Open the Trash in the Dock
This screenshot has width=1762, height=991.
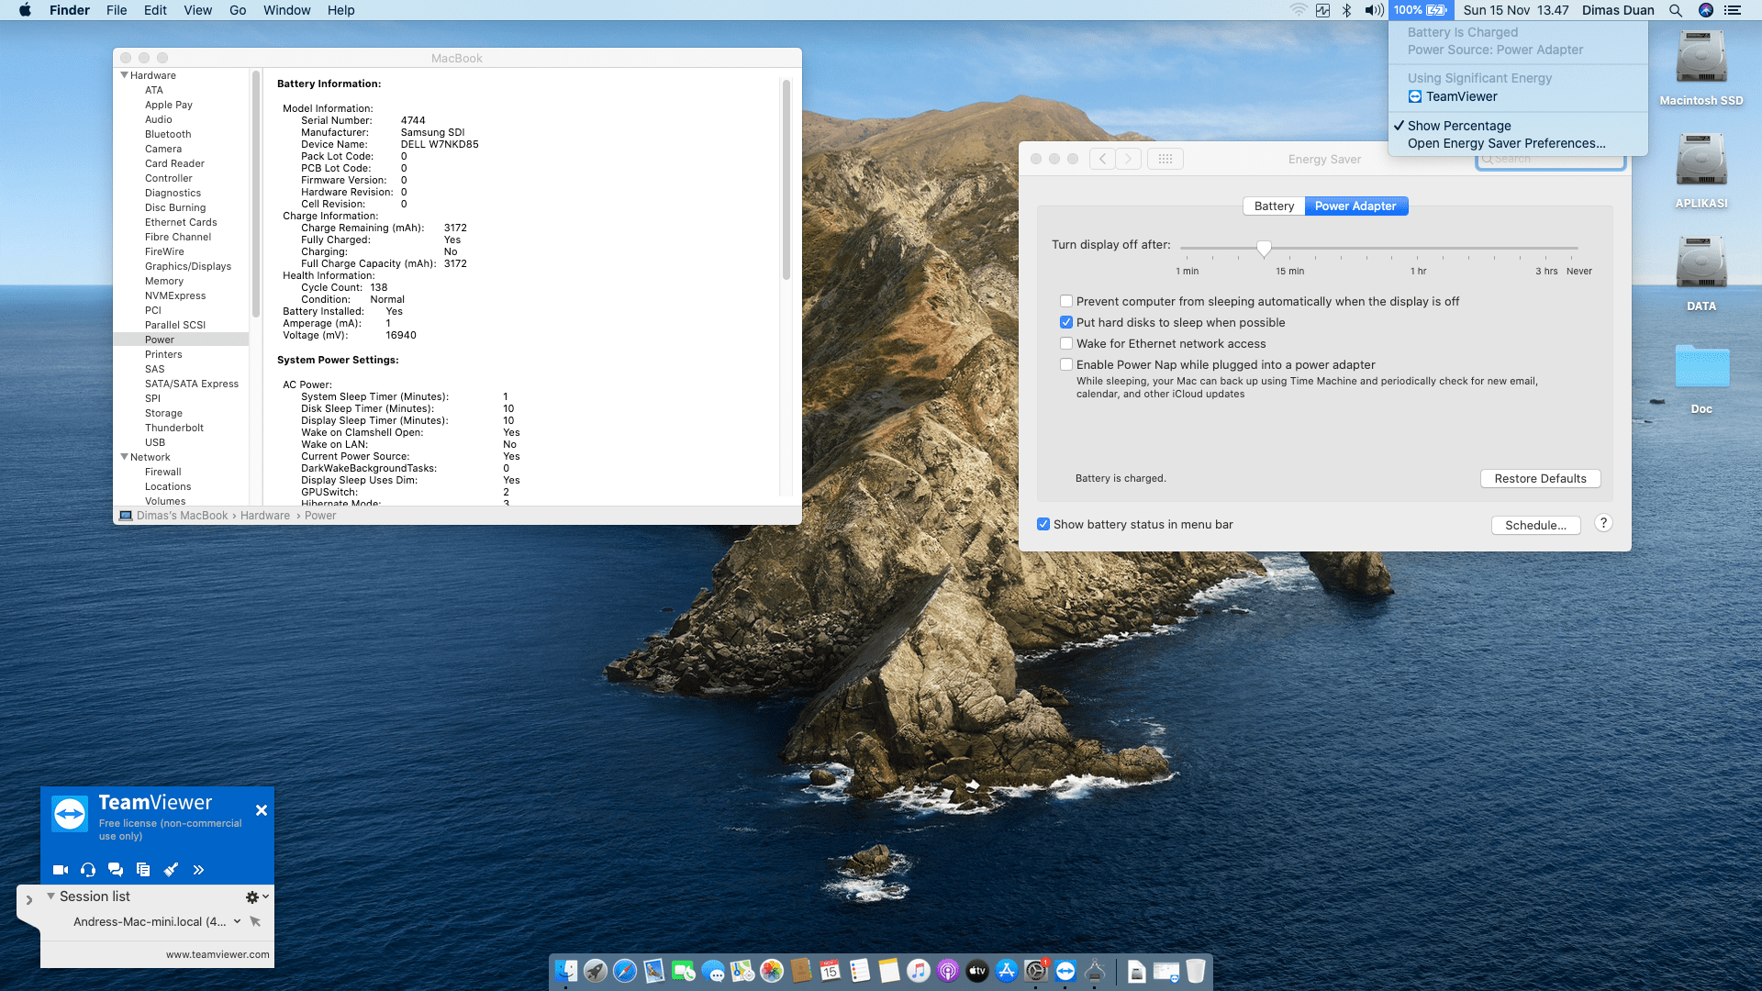pyautogui.click(x=1196, y=971)
